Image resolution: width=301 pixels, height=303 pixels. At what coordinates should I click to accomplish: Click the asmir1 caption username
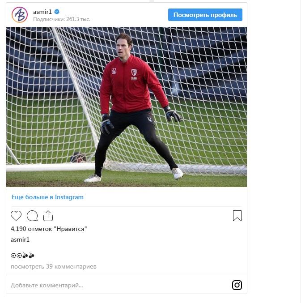[x=20, y=240]
